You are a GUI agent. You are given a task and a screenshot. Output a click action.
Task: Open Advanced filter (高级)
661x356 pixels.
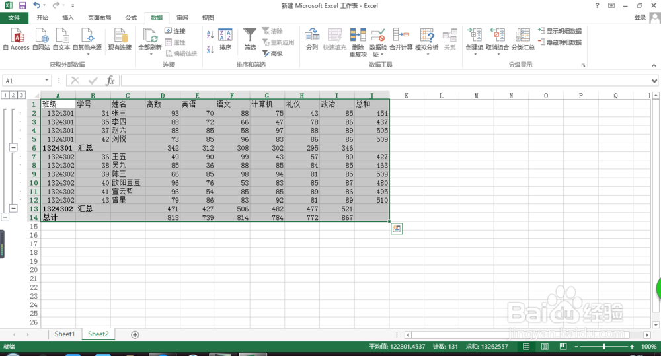(272, 53)
